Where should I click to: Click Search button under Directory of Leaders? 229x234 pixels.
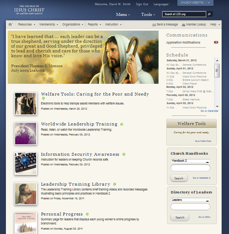tap(180, 217)
